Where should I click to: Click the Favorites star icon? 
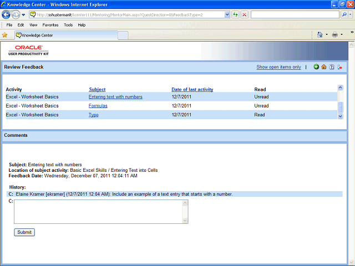4,35
